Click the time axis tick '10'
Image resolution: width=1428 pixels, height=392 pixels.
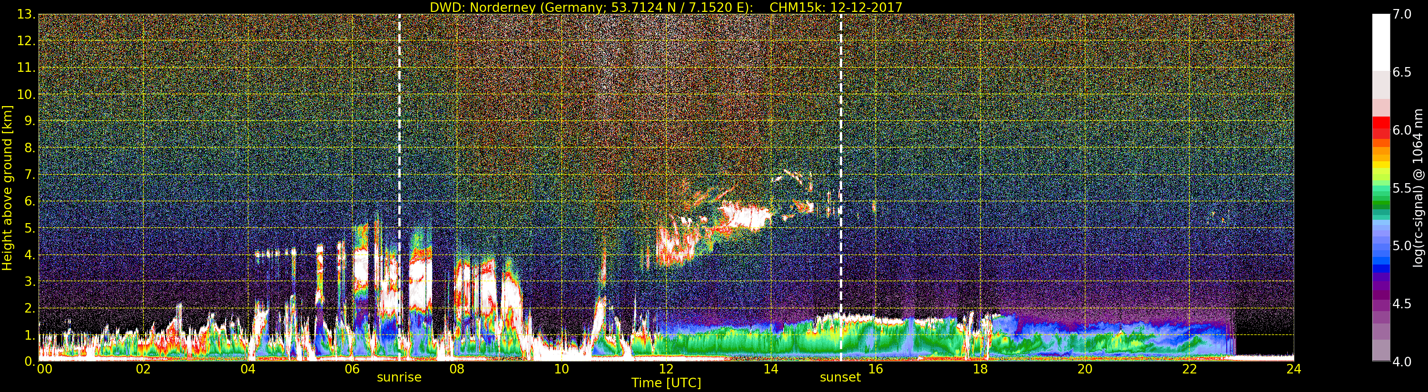coord(561,369)
